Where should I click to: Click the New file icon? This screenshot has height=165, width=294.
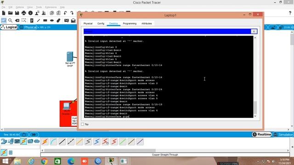[x=4, y=13]
